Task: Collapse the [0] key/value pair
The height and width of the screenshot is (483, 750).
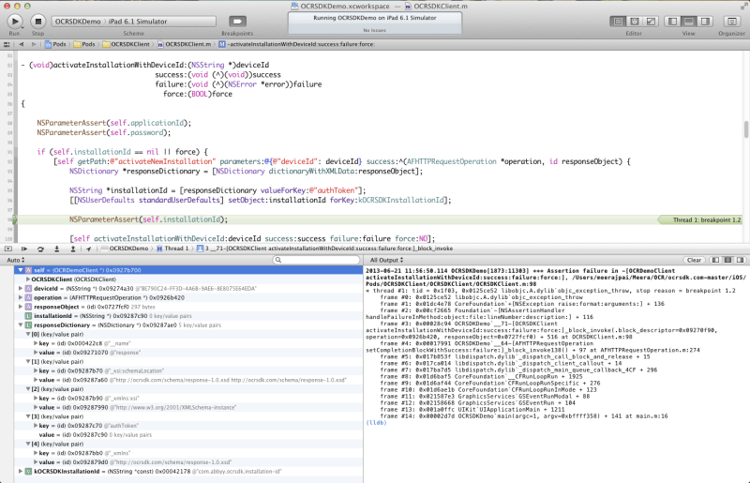Action: pyautogui.click(x=28, y=334)
